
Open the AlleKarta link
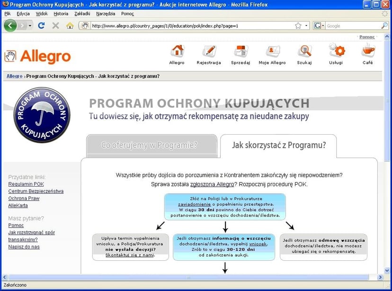(18, 205)
